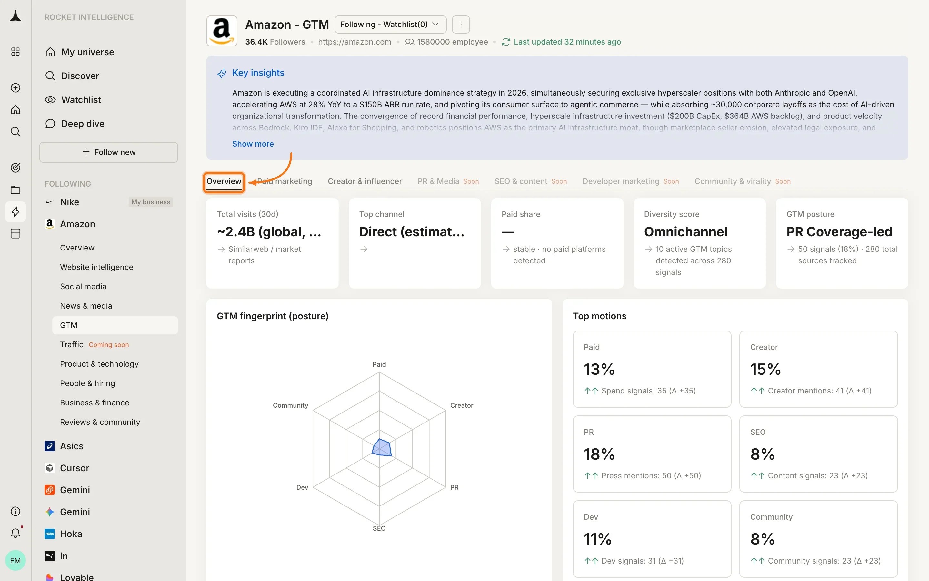Open the https://amazon.com link
The width and height of the screenshot is (929, 581).
tap(355, 42)
